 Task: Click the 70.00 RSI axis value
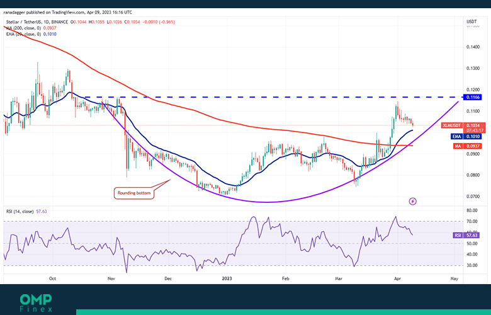point(472,221)
